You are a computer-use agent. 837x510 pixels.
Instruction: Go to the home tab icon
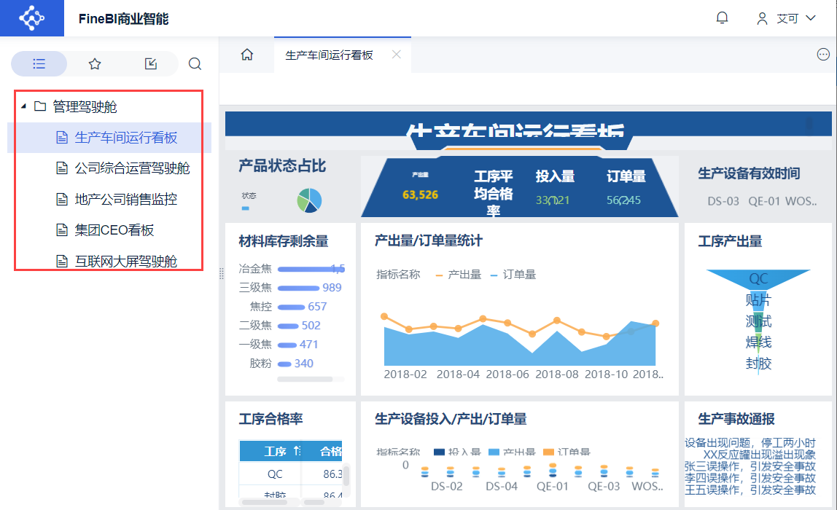pos(247,55)
